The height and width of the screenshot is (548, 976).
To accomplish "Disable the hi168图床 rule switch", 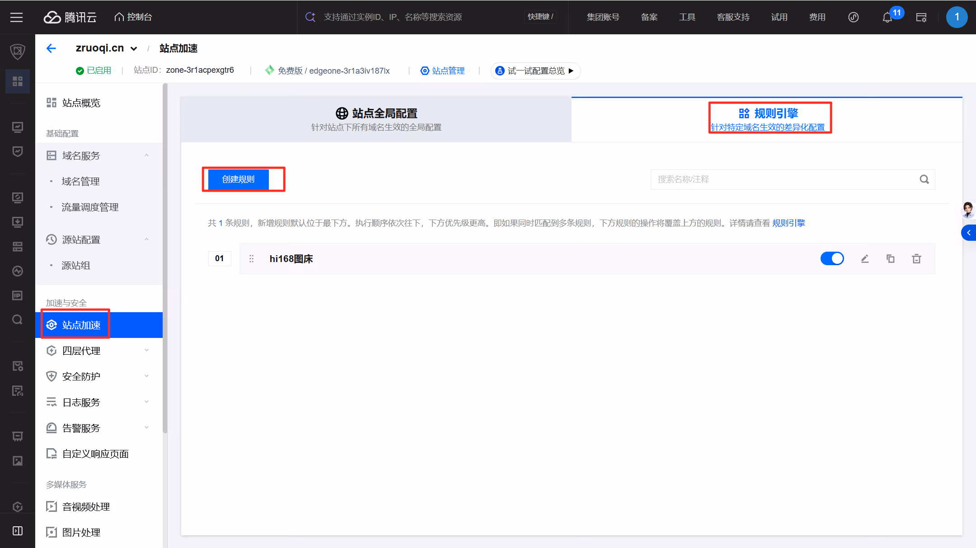I will [832, 258].
